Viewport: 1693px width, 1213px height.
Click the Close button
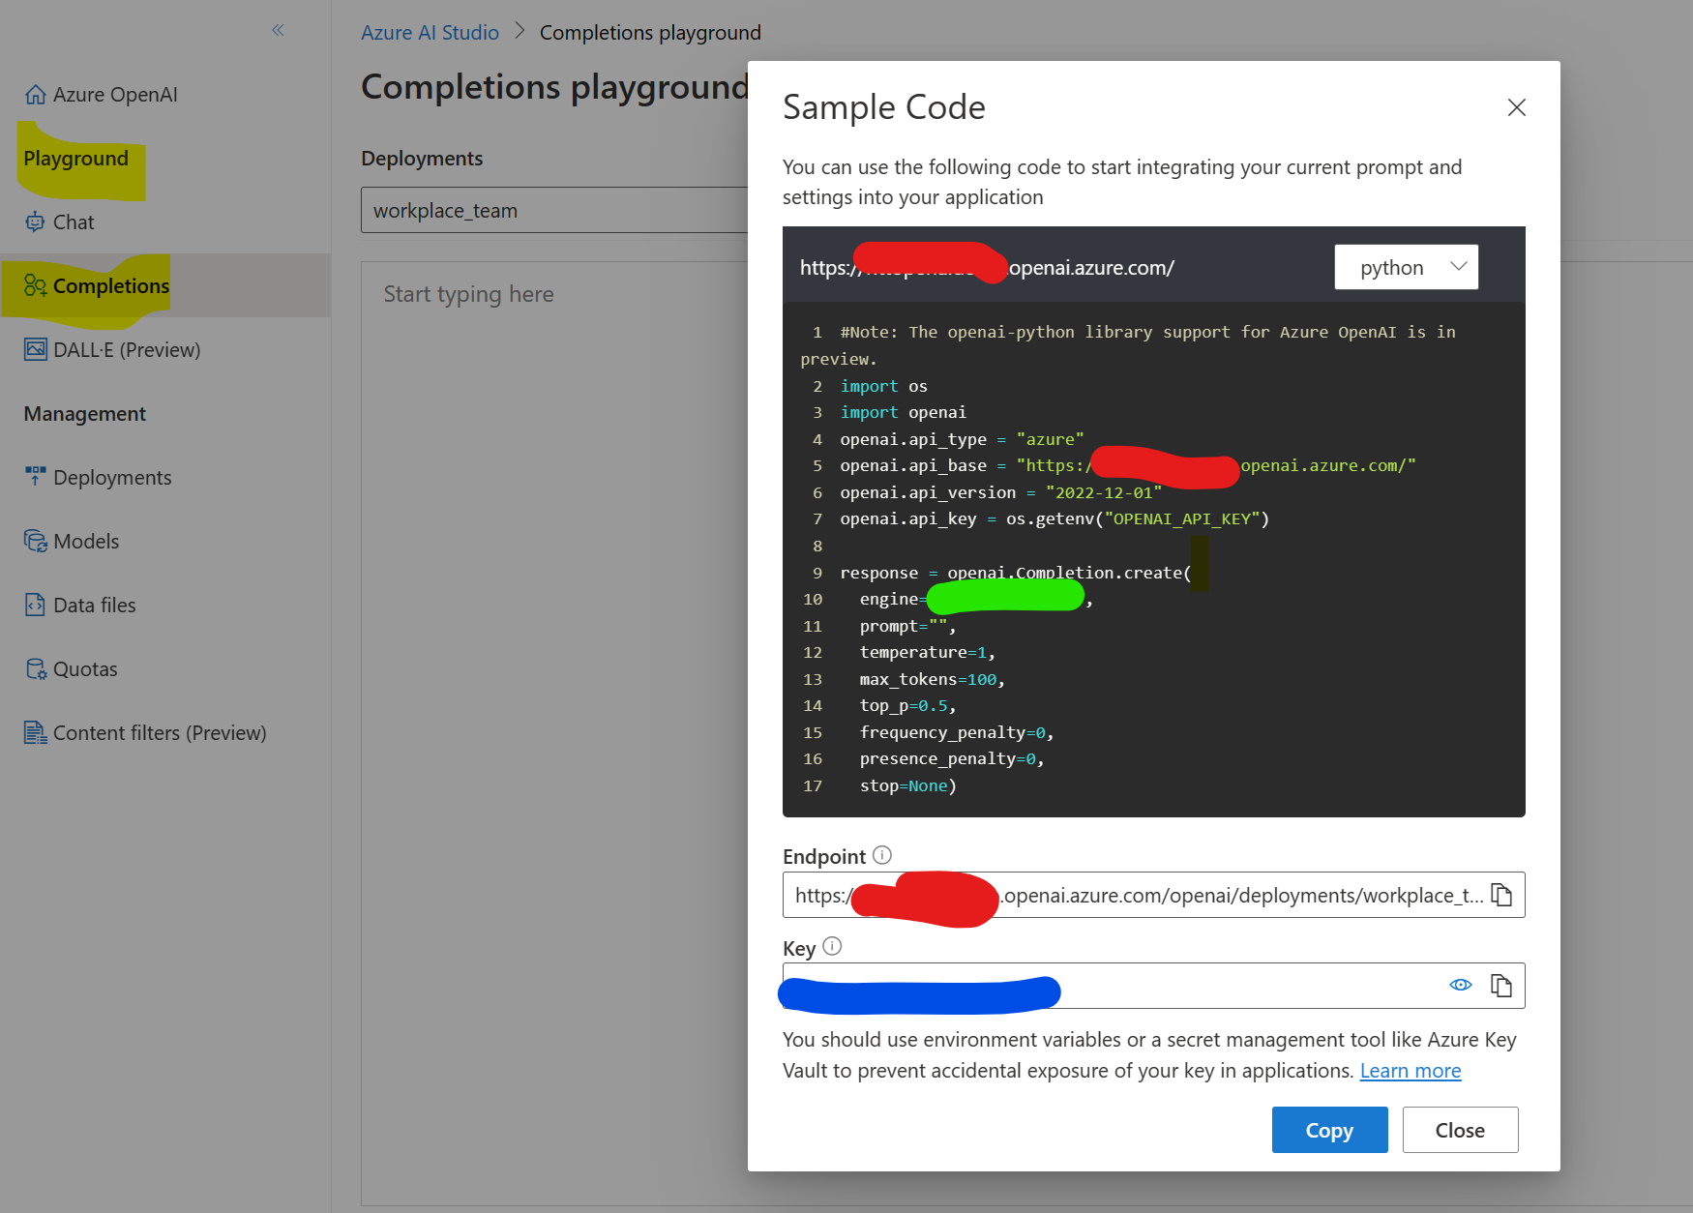tap(1460, 1130)
